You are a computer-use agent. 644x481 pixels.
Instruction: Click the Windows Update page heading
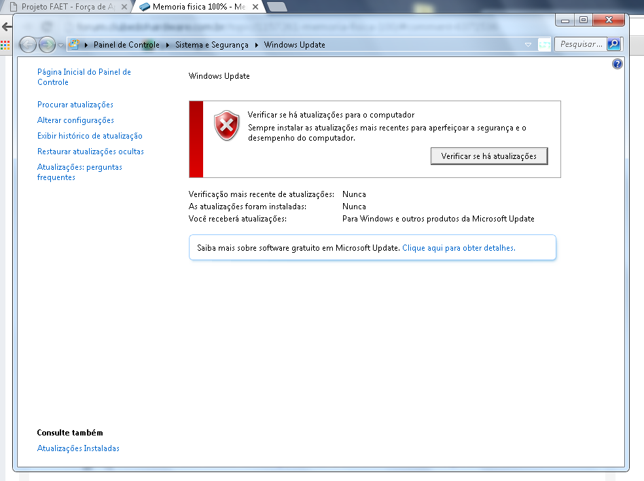pos(219,76)
